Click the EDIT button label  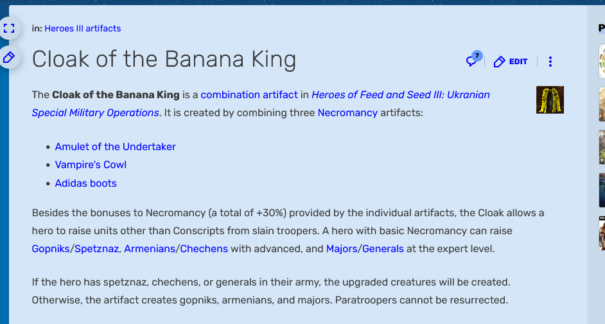click(518, 62)
